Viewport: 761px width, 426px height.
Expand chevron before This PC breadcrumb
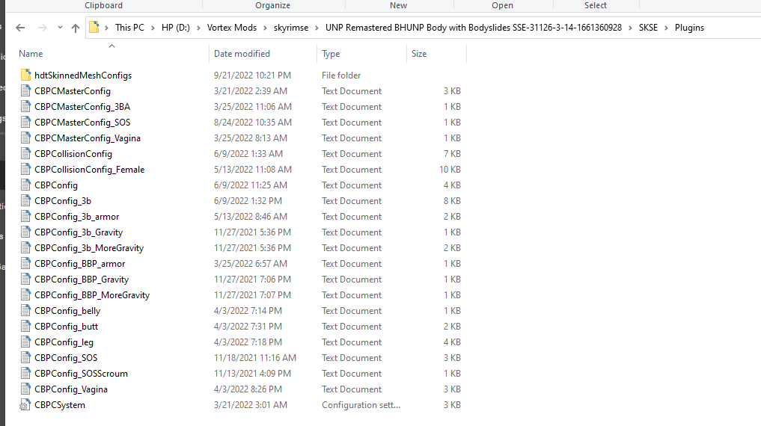coord(107,28)
